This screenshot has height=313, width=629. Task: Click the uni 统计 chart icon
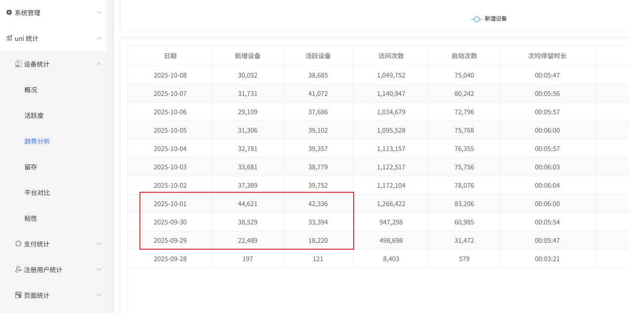(x=9, y=39)
